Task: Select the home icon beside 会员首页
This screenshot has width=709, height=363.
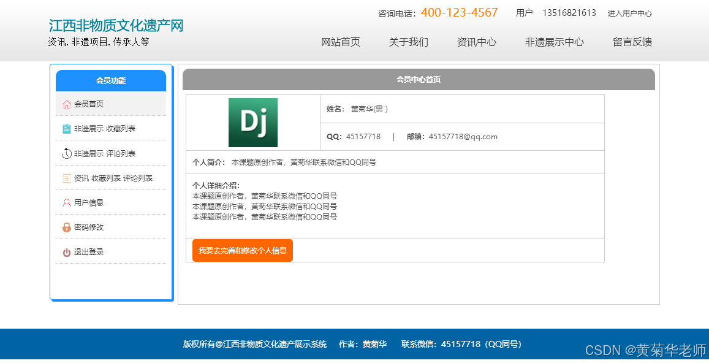Action: tap(67, 104)
